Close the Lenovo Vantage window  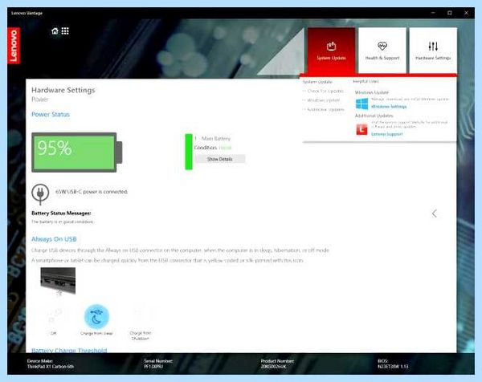[x=466, y=13]
